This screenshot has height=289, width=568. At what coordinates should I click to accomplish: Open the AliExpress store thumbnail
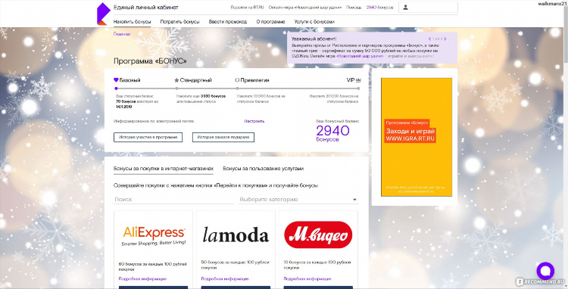pos(154,235)
